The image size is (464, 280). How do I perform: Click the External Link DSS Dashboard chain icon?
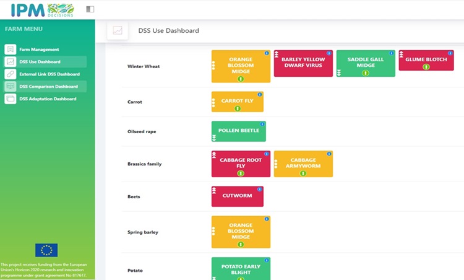pos(11,74)
